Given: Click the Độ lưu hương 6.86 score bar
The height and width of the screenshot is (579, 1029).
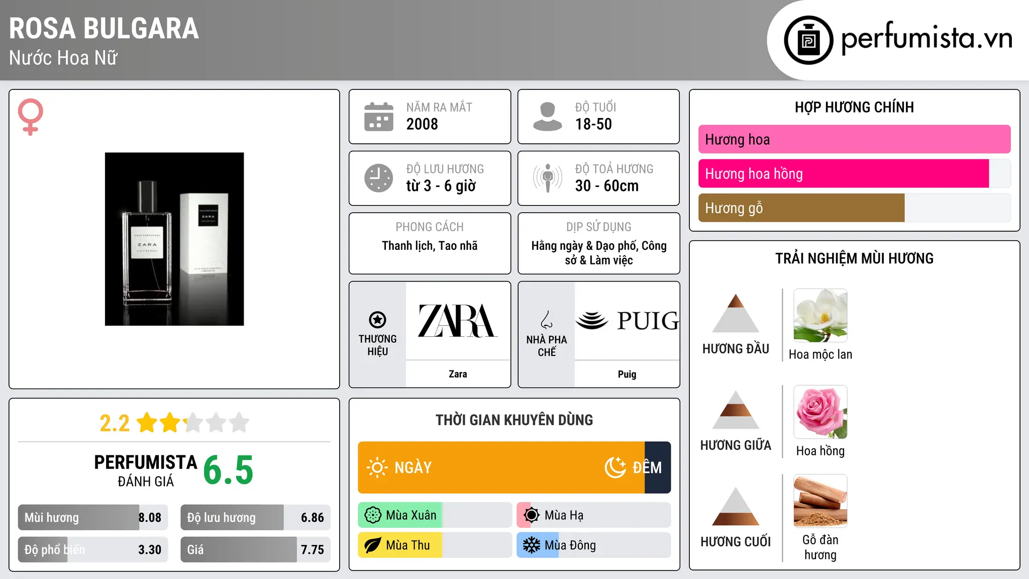Looking at the screenshot, I should (256, 518).
